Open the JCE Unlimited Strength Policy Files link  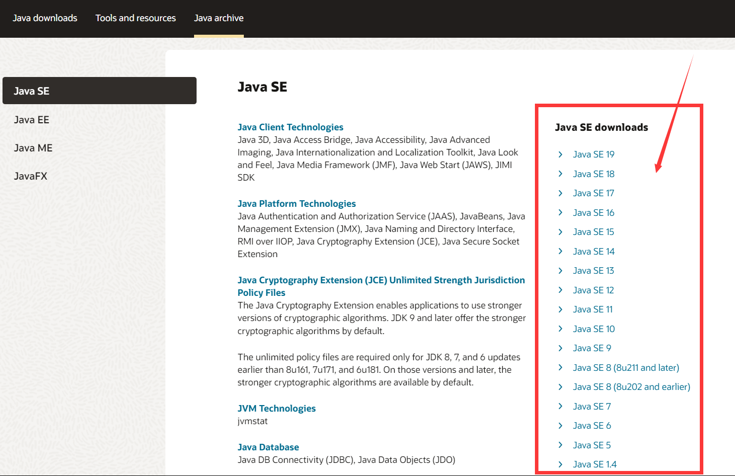tap(381, 286)
